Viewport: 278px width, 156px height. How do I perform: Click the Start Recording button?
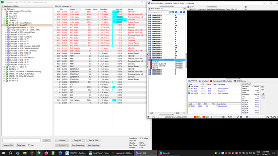(93, 145)
